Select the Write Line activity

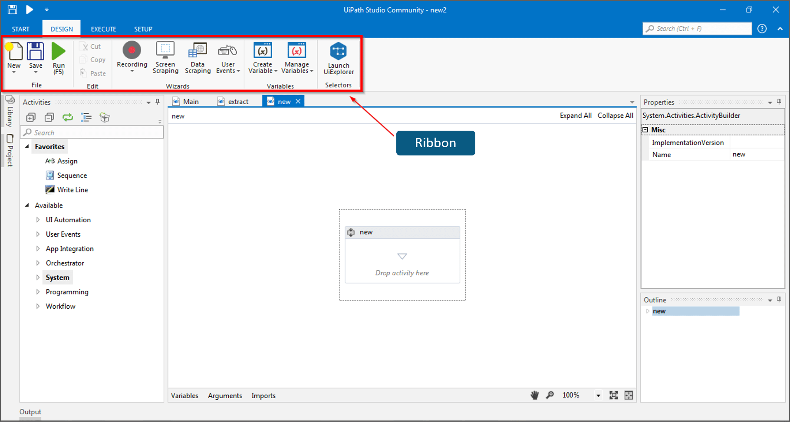(66, 190)
